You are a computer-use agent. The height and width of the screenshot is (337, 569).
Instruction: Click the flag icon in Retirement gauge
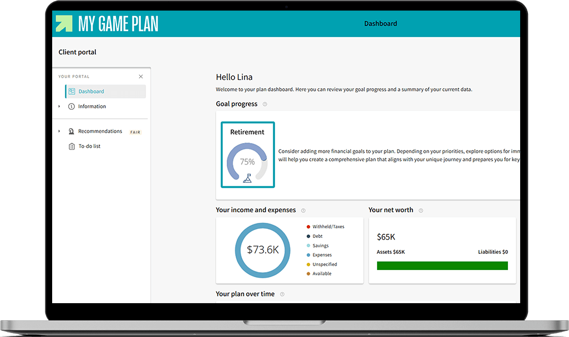point(247,178)
